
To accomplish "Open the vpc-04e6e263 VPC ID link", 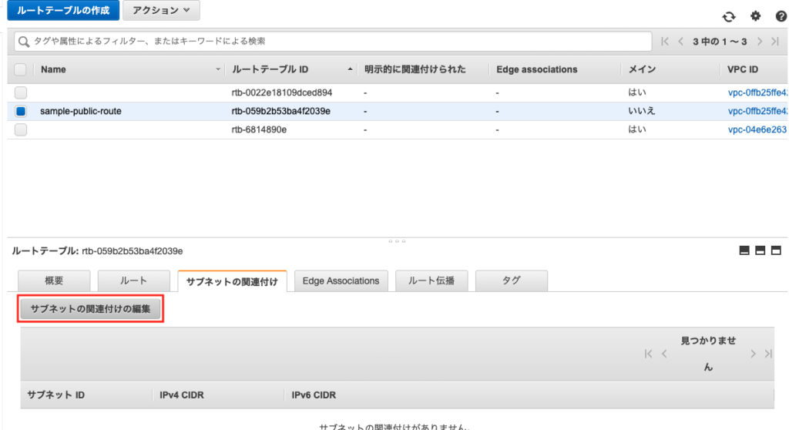I will pyautogui.click(x=757, y=129).
